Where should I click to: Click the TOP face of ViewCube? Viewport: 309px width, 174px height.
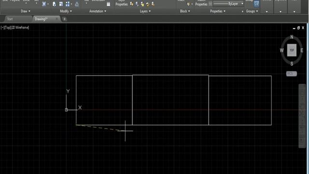click(x=292, y=50)
